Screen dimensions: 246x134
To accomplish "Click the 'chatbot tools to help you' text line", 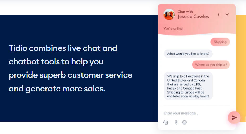I will [x=56, y=62].
